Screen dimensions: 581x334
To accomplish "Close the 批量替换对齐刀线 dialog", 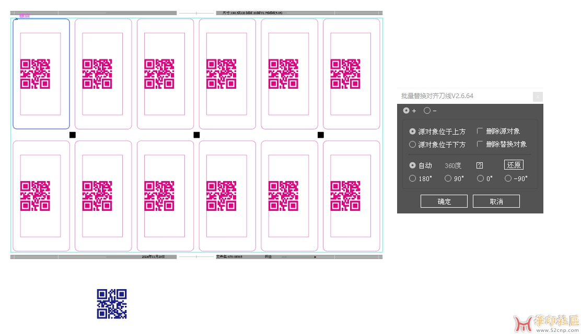I will point(537,96).
